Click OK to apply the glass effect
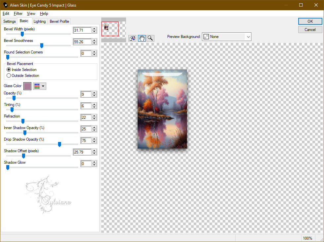Image resolution: width=324 pixels, height=242 pixels. [310, 21]
